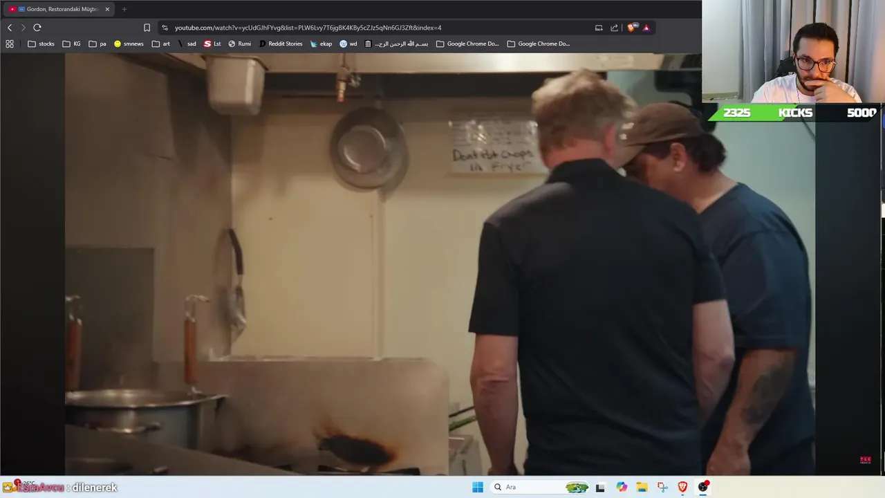This screenshot has width=885, height=498.
Task: Open the Rumi bookmark
Action: pyautogui.click(x=240, y=44)
